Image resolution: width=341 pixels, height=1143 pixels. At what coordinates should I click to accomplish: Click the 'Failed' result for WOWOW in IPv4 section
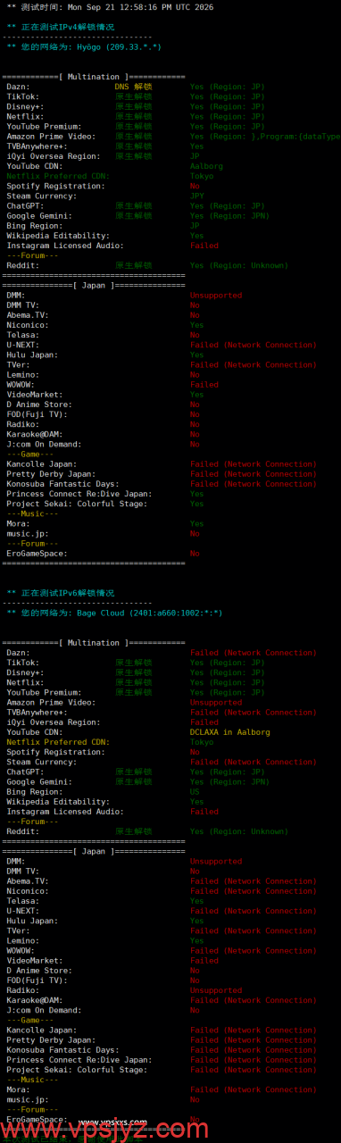point(204,385)
